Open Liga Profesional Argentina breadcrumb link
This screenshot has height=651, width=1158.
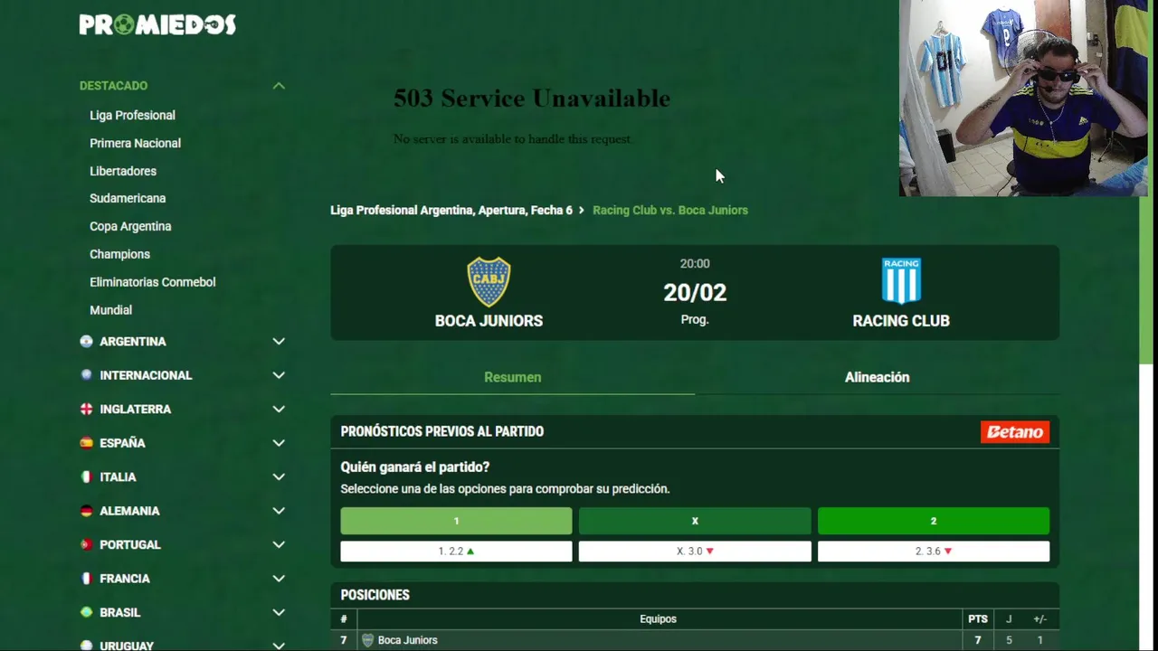(x=451, y=210)
